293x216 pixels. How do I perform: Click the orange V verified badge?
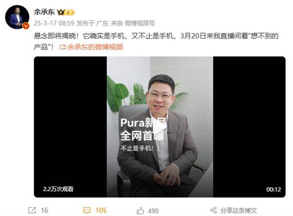[26, 26]
